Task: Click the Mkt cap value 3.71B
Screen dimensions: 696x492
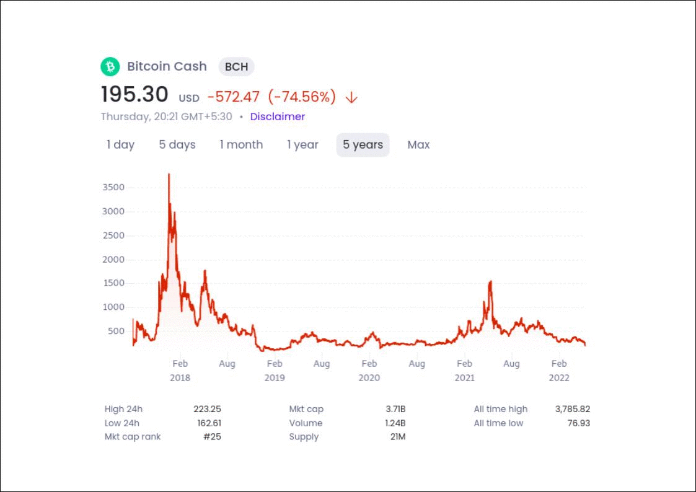Action: point(395,409)
